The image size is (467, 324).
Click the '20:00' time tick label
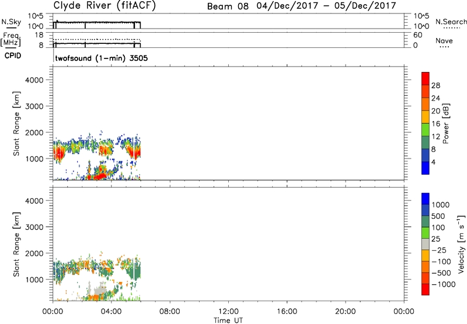coord(345,312)
